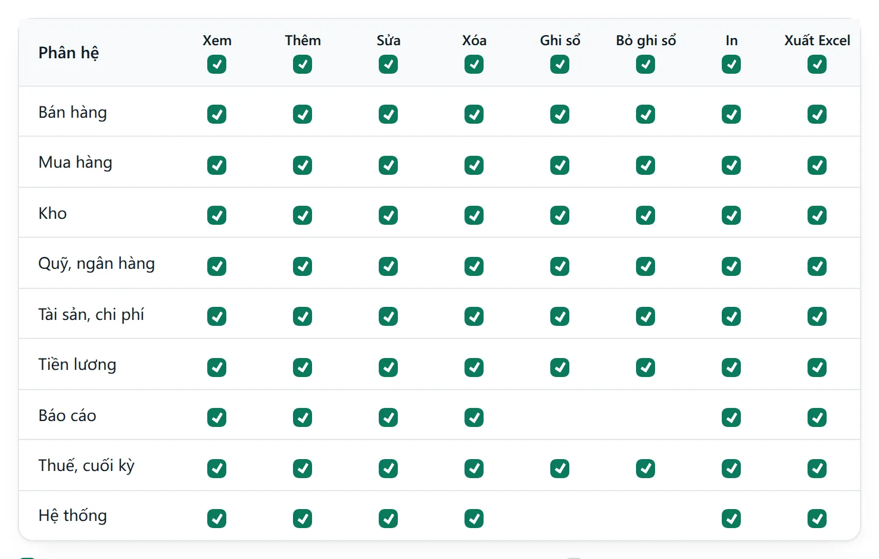
Task: Uncheck In permission for Hệ thống
Action: [x=731, y=519]
